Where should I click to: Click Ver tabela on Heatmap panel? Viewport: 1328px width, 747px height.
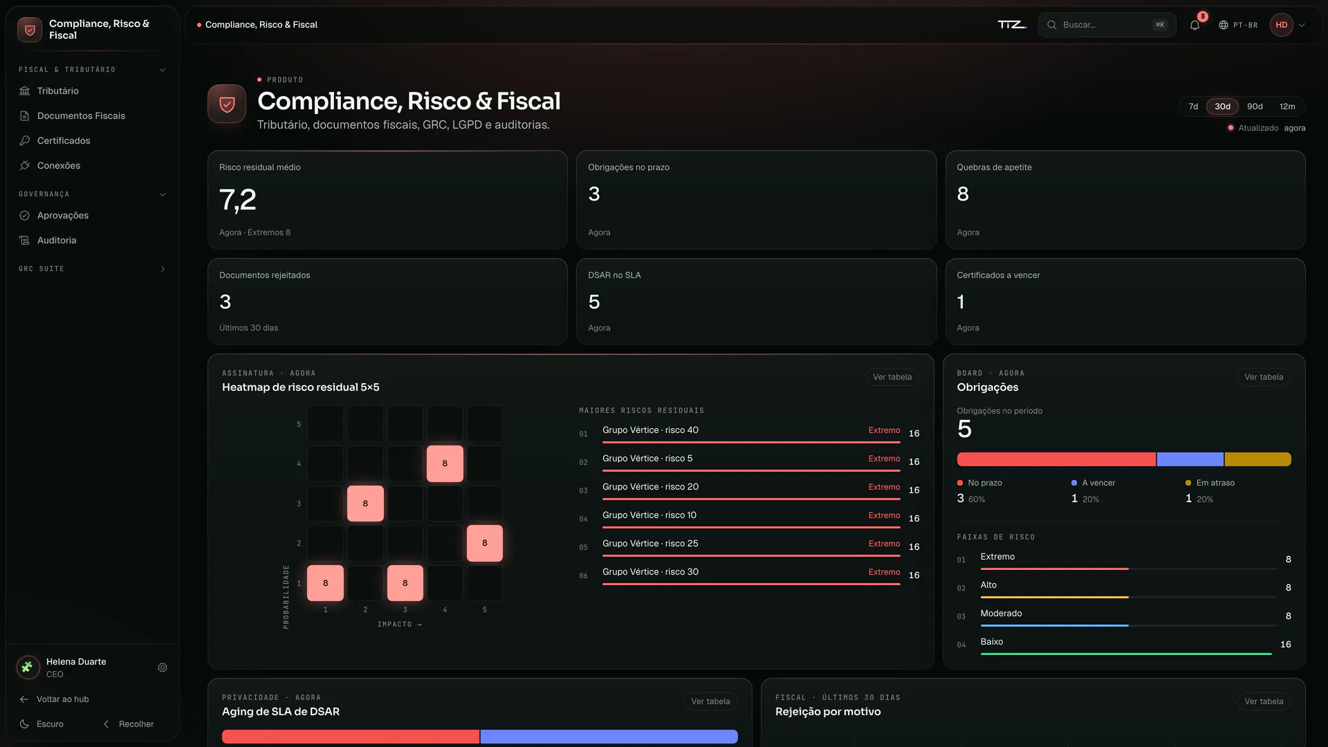892,377
